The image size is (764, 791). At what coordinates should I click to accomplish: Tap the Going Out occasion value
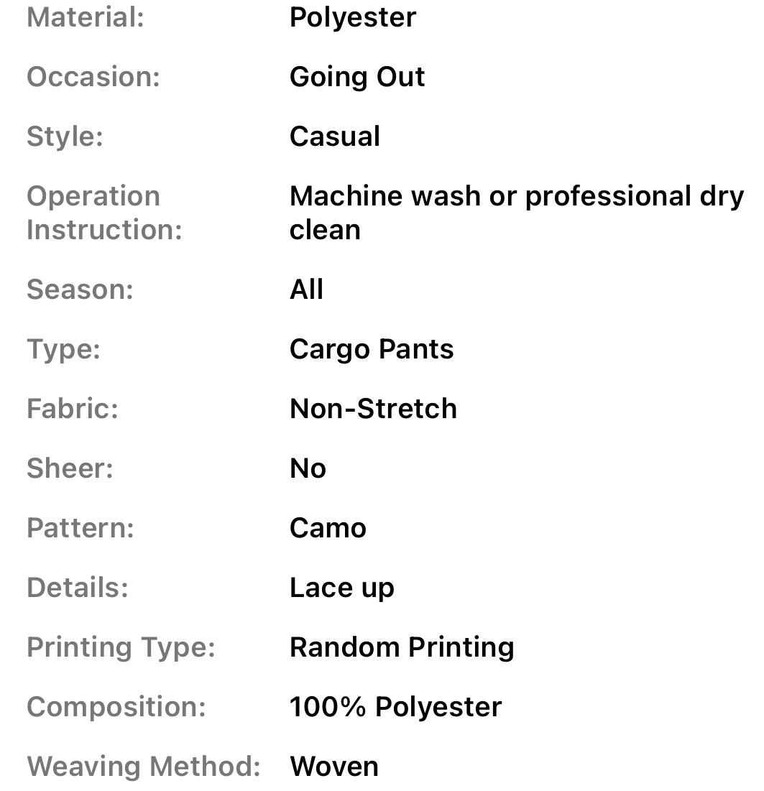[x=356, y=77]
